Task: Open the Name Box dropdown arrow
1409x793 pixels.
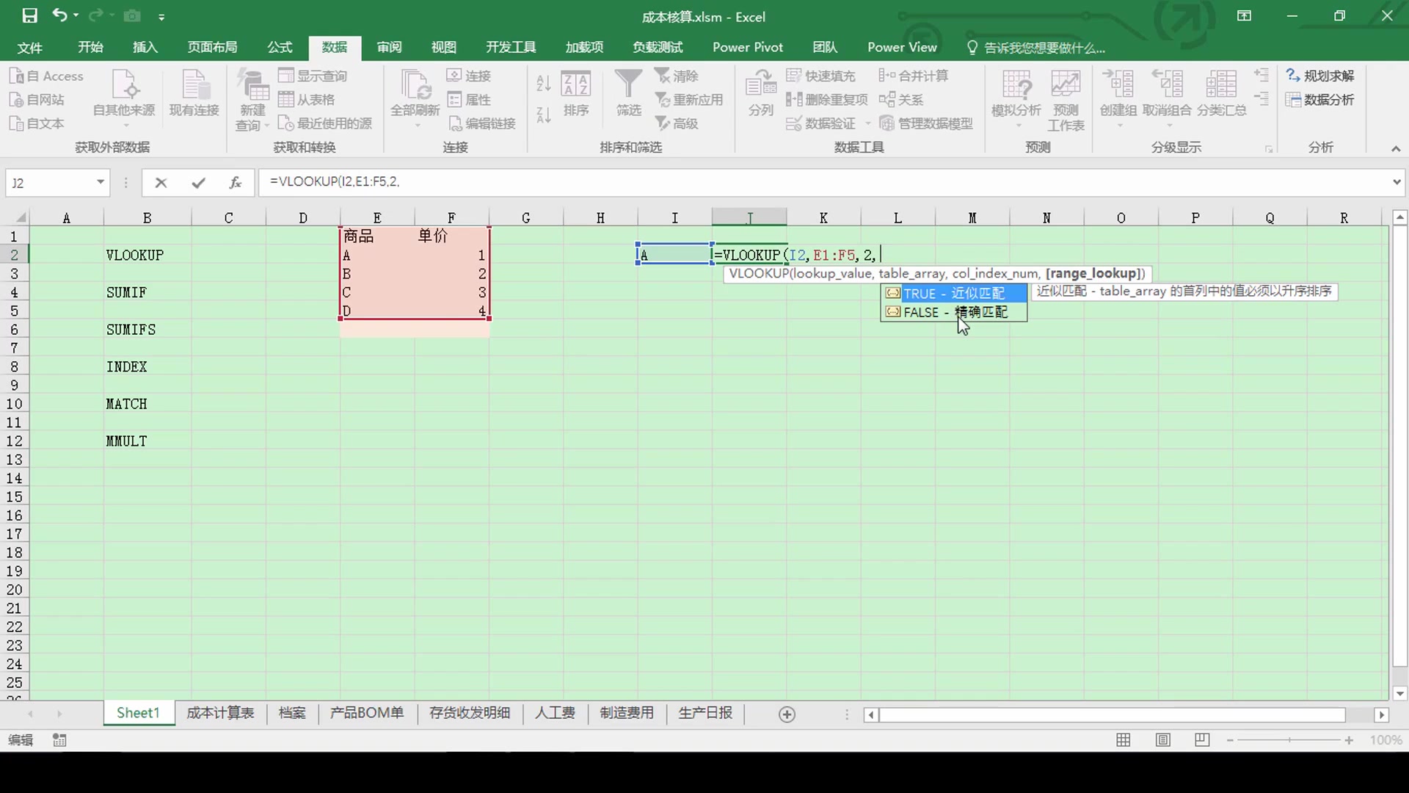Action: pos(101,183)
